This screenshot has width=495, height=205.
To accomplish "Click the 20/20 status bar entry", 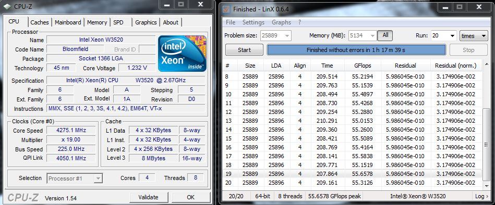I will pos(236,196).
